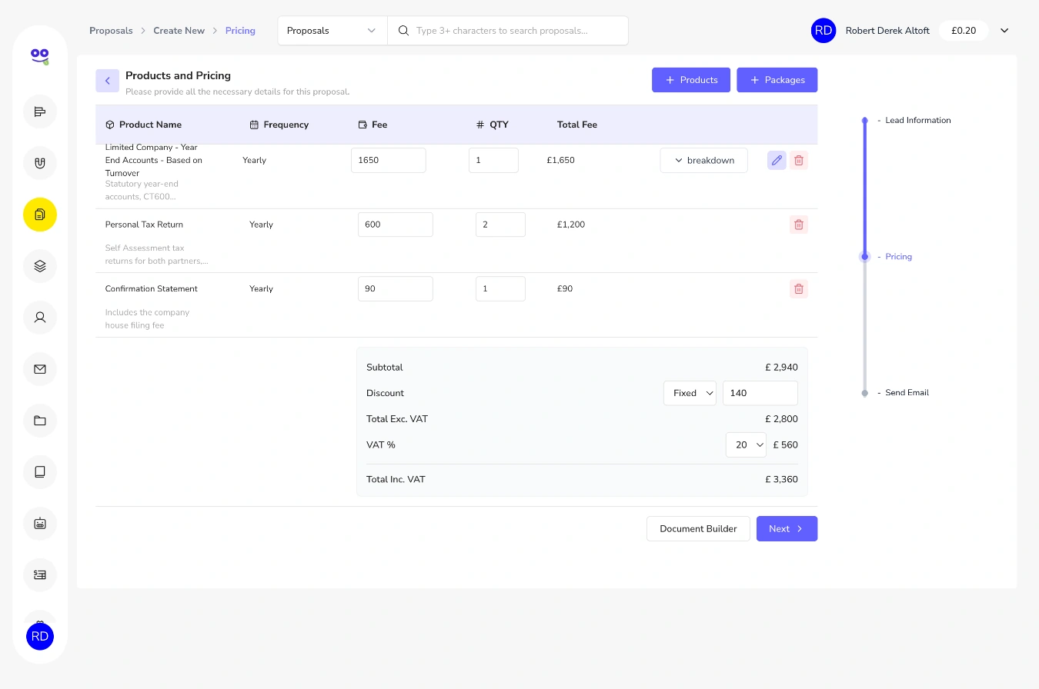1039x689 pixels.
Task: Open the Document Builder
Action: pyautogui.click(x=698, y=529)
